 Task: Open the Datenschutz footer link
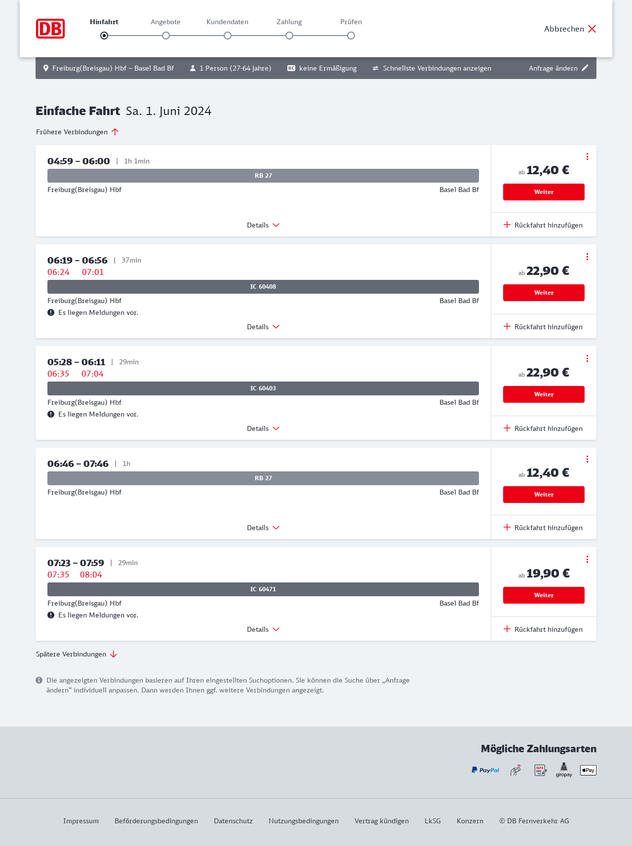233,821
